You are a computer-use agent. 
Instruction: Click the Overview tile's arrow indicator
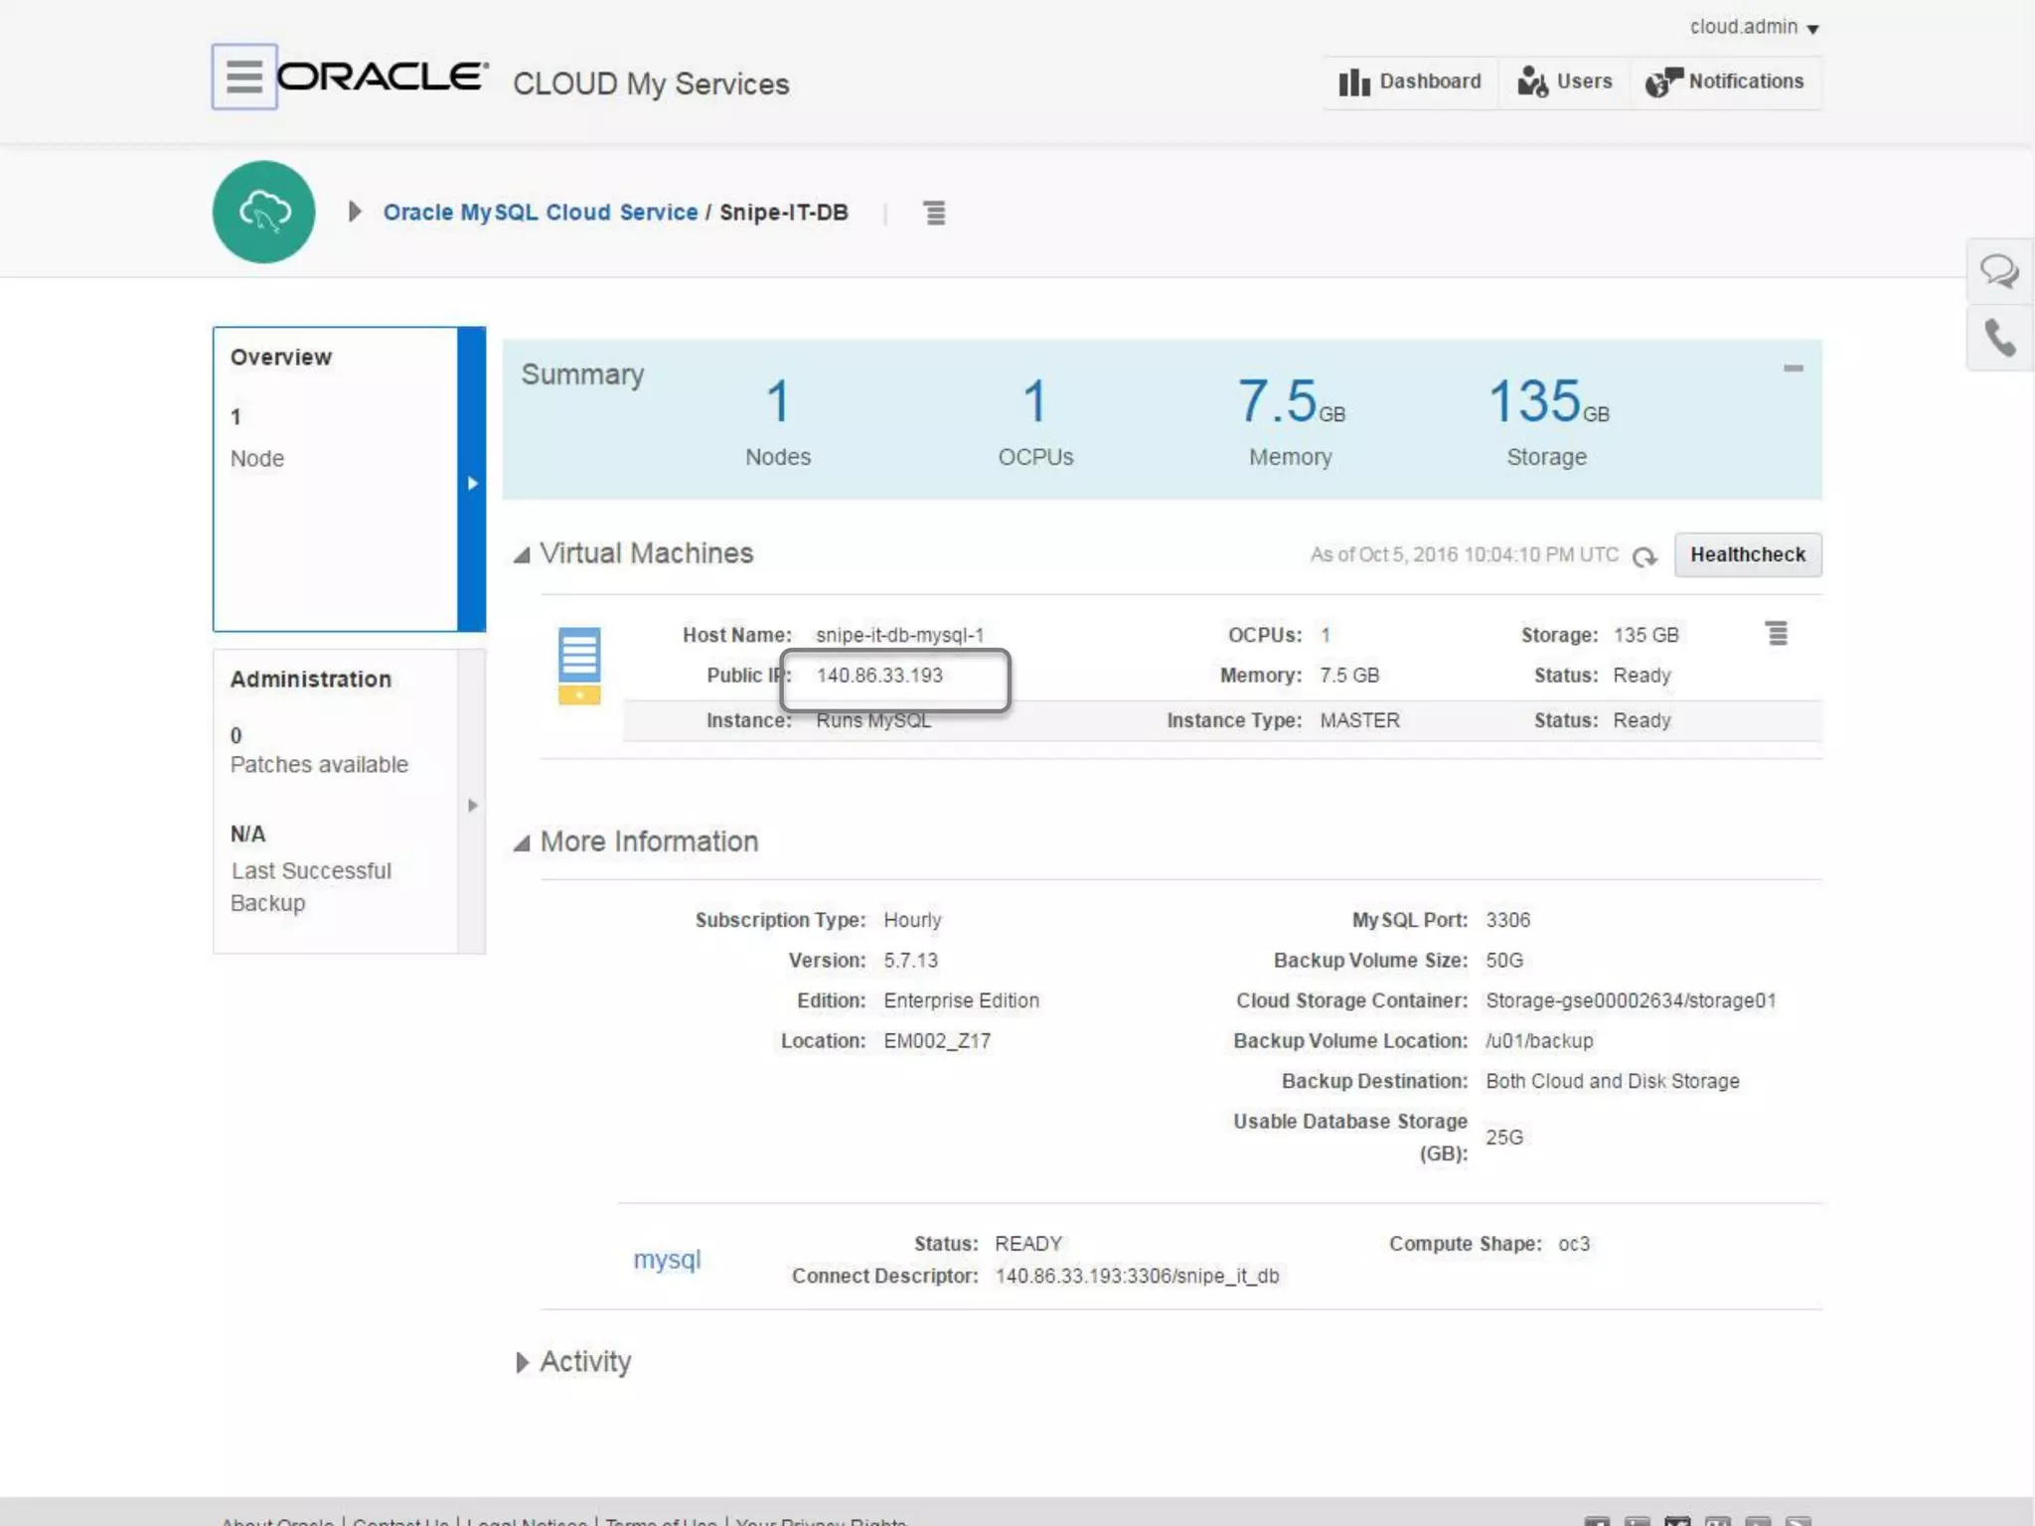point(472,483)
